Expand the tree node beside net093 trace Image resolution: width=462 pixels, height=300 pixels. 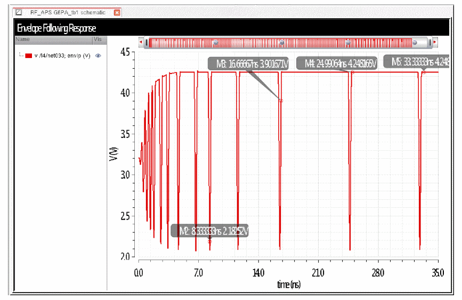(21, 55)
